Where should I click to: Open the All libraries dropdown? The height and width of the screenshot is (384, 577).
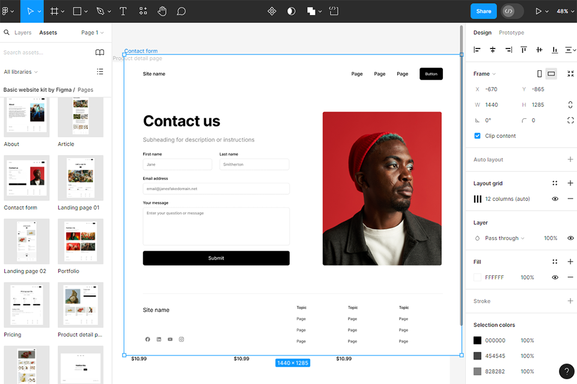pyautogui.click(x=21, y=71)
